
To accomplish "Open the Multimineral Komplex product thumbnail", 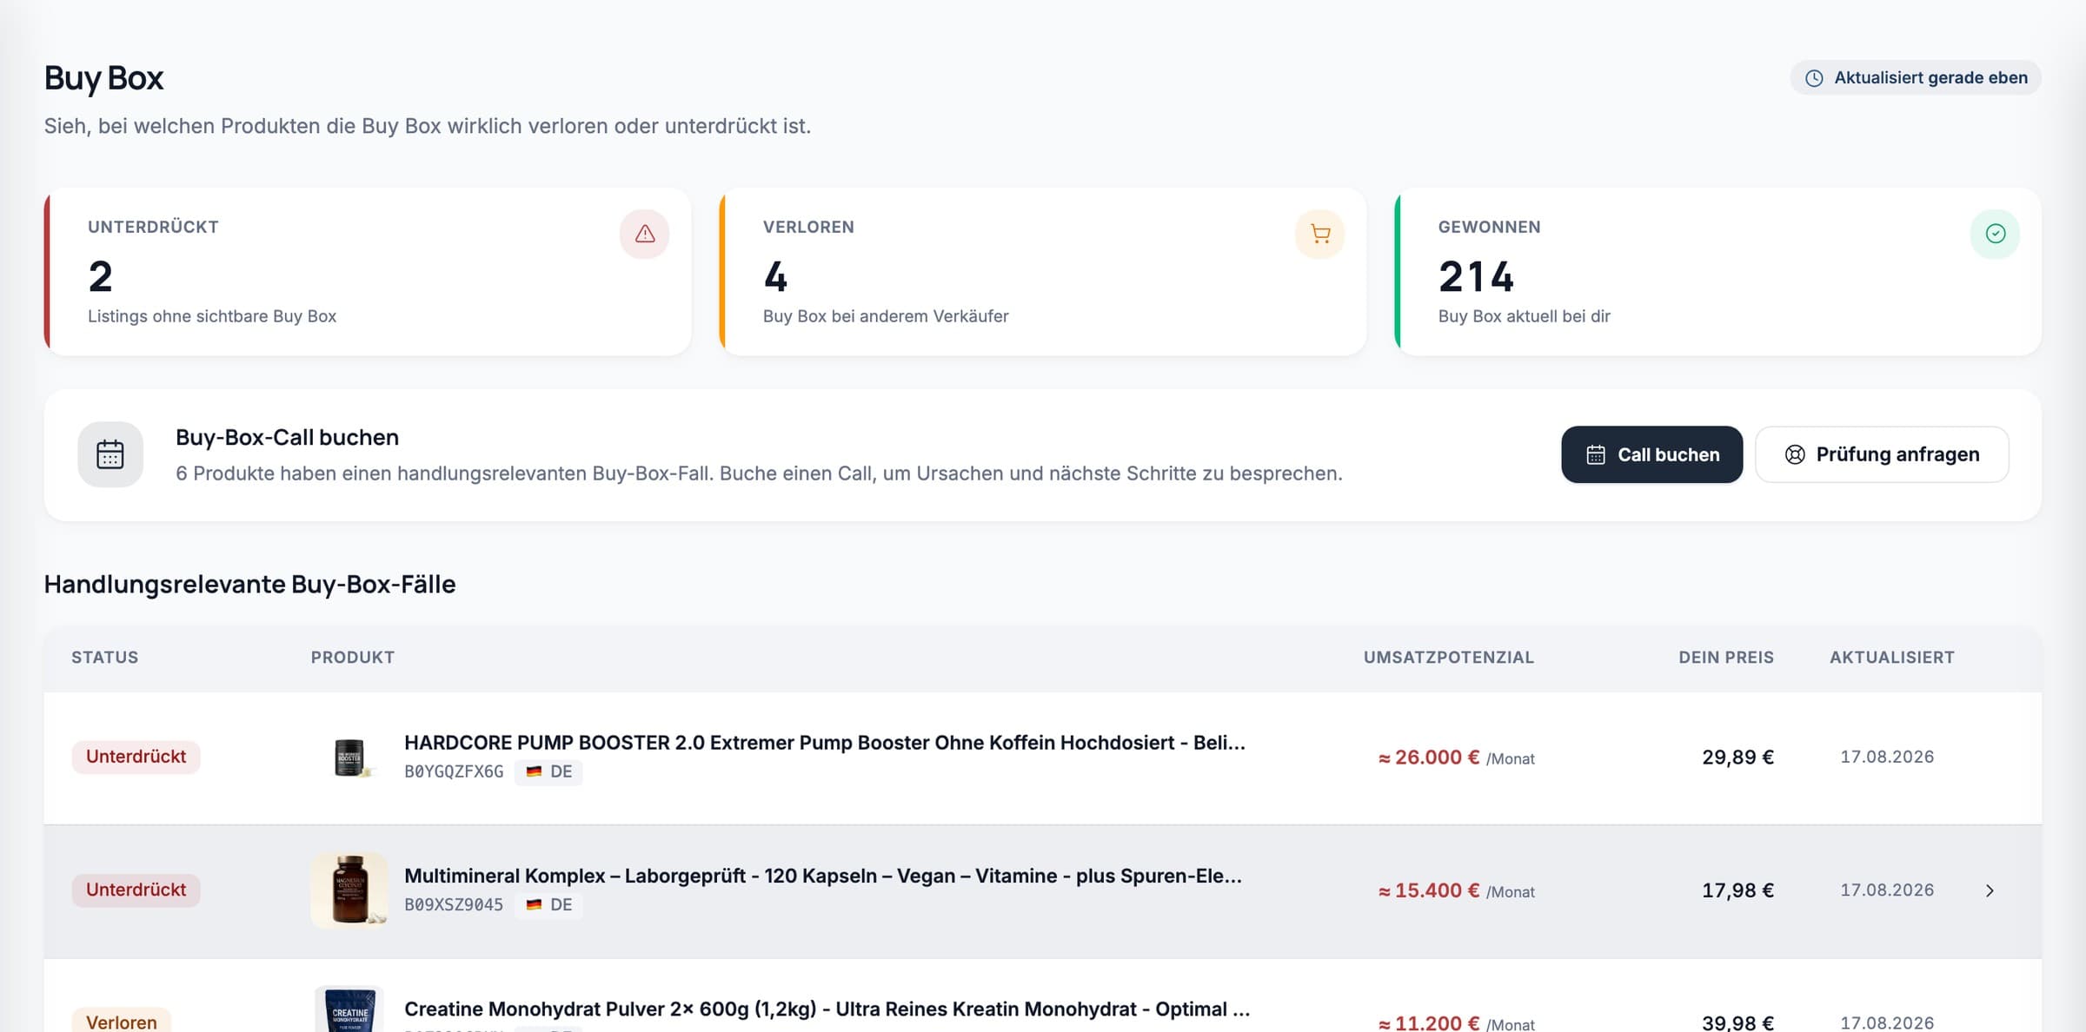I will (349, 890).
